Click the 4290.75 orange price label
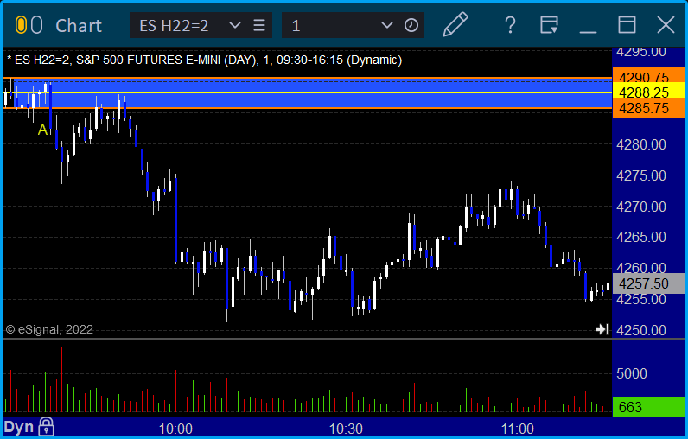 648,76
